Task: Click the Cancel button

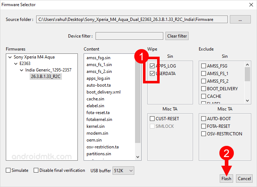Action: pyautogui.click(x=244, y=178)
